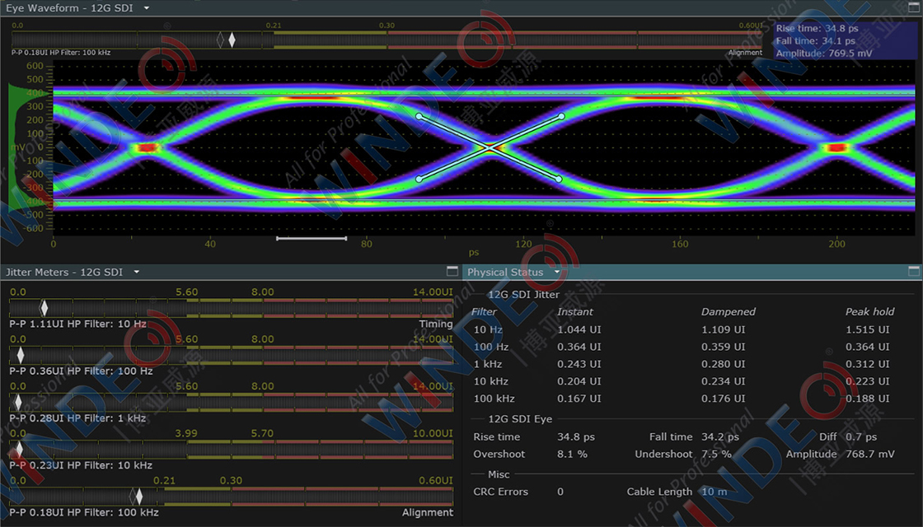Viewport: 923px width, 527px height.
Task: Maximize the Jitter Meters panel
Action: pos(452,271)
